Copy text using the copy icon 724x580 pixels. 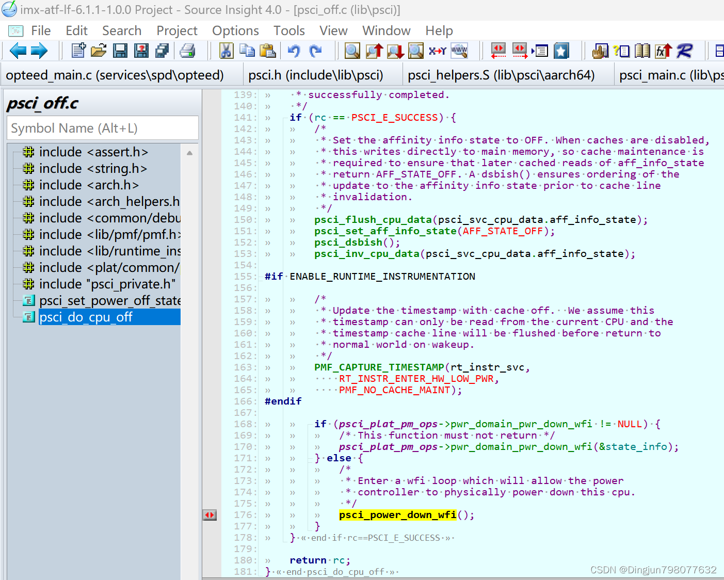247,51
